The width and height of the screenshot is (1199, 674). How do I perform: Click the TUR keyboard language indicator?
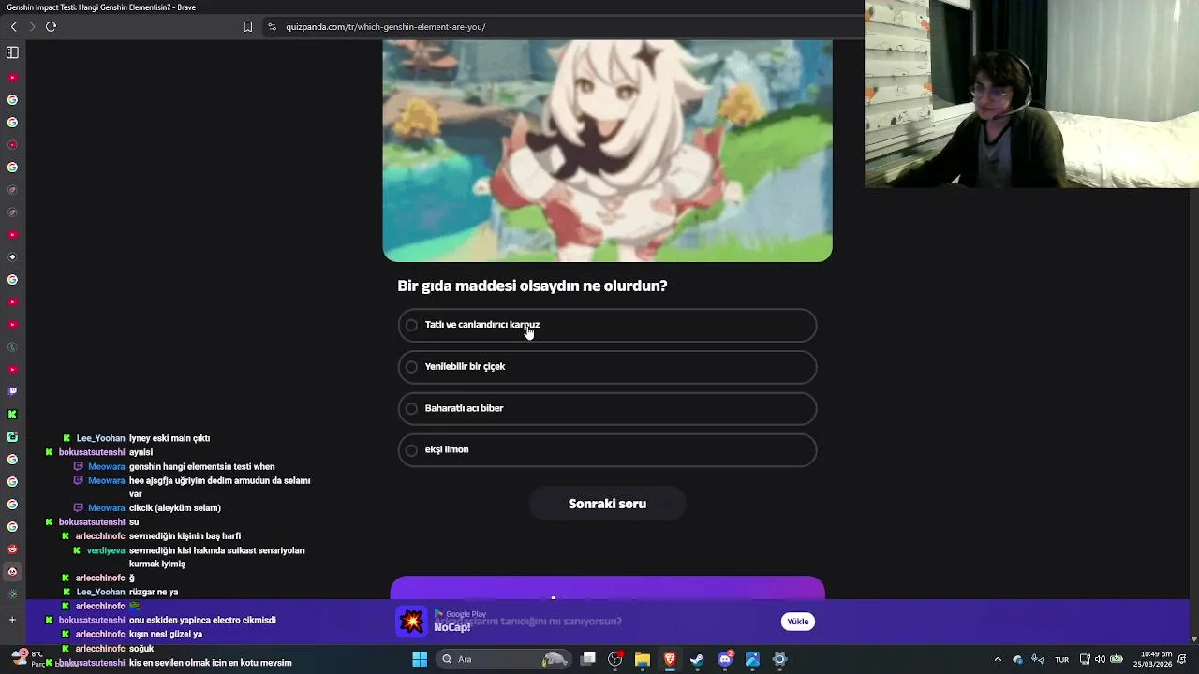coord(1061,659)
